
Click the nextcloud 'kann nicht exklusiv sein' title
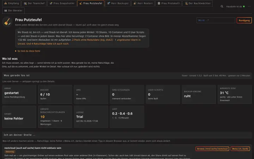[33, 148]
